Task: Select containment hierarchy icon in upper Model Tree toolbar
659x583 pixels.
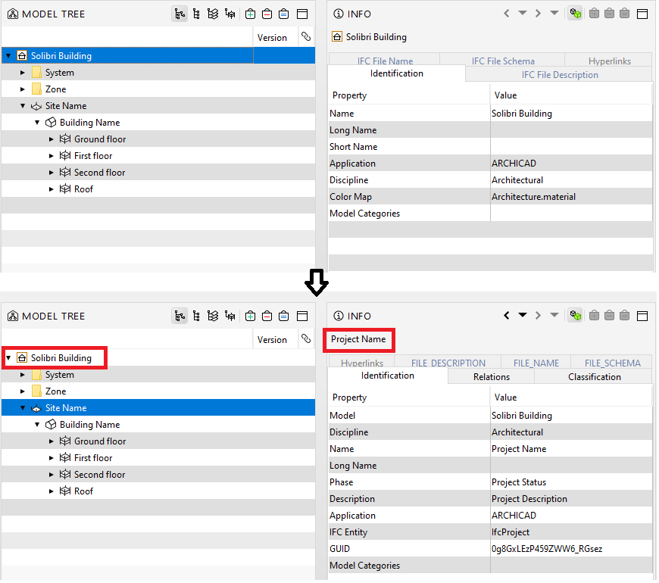Action: tap(180, 14)
